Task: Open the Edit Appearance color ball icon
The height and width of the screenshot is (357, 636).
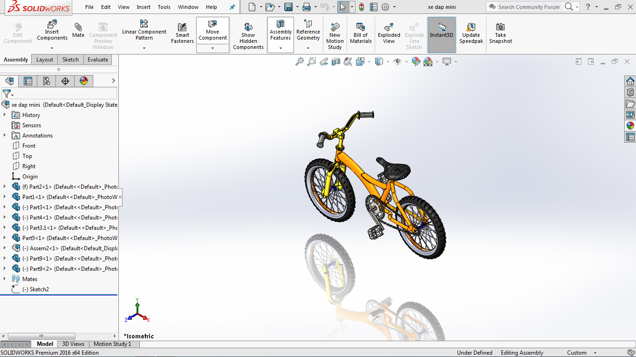Action: (x=416, y=62)
